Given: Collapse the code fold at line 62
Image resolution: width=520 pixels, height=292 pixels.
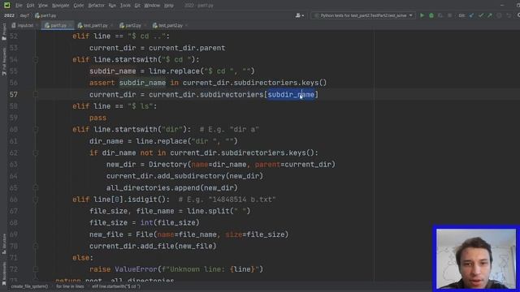Looking at the screenshot, I should tap(36, 153).
